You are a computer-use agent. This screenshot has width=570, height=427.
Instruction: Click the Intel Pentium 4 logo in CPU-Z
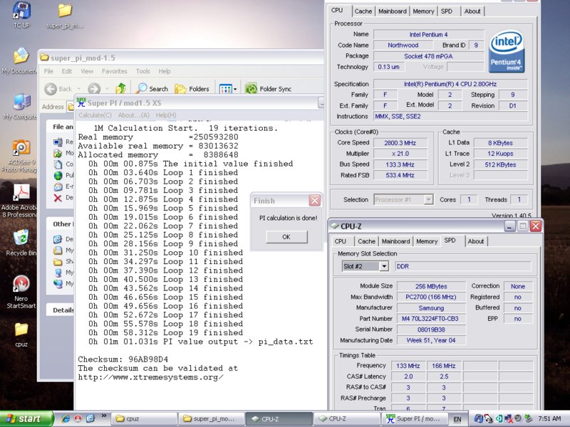pyautogui.click(x=507, y=51)
